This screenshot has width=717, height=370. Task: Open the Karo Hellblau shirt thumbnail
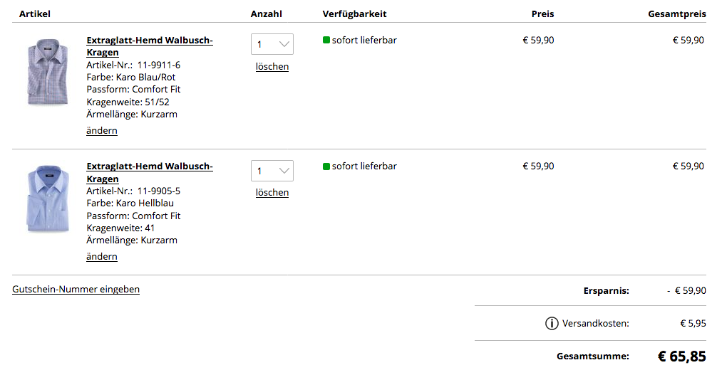pyautogui.click(x=47, y=199)
